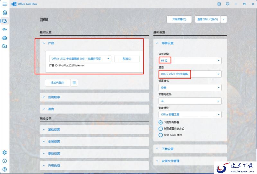257x174 pixels.
Task: Open the 部署模式 安装 dropdown
Action: pos(190,88)
